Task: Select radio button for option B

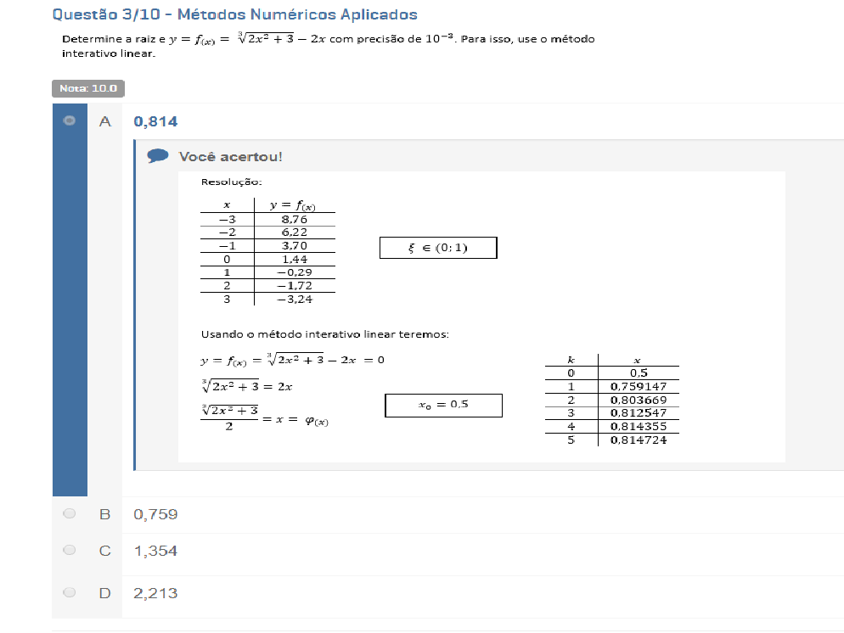Action: (x=70, y=513)
